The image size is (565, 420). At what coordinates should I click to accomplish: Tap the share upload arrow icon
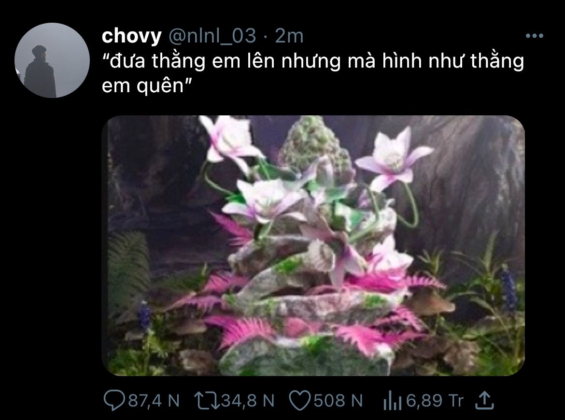(484, 401)
